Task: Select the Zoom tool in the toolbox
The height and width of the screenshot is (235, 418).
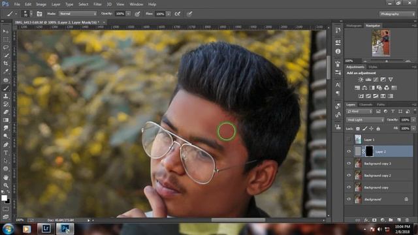Action: pos(6,185)
